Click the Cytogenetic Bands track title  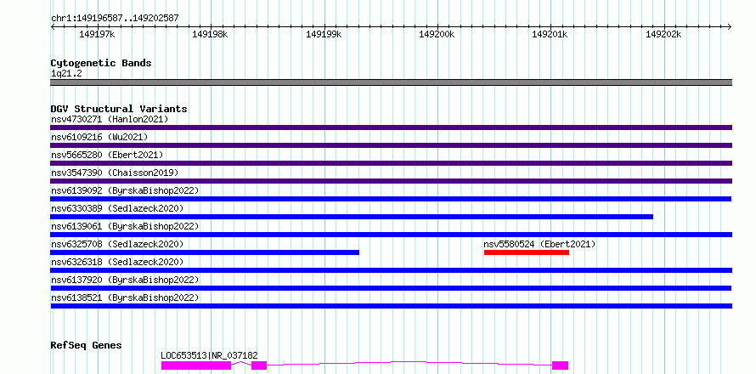pyautogui.click(x=101, y=63)
